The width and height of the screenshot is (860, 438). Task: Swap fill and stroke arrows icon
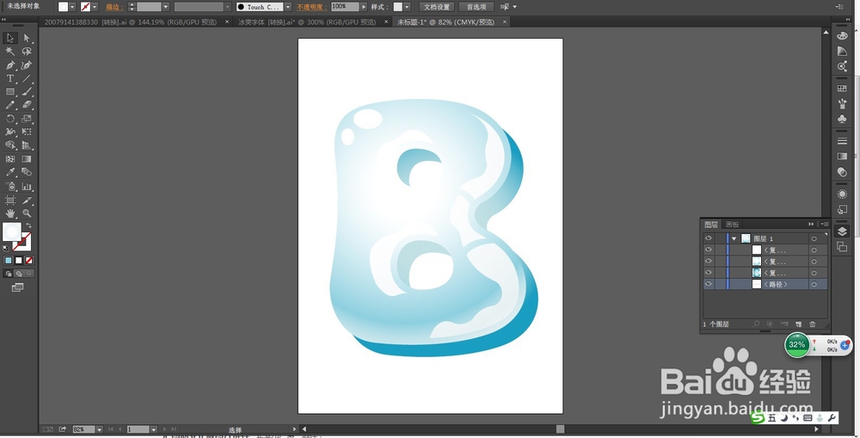[x=28, y=225]
